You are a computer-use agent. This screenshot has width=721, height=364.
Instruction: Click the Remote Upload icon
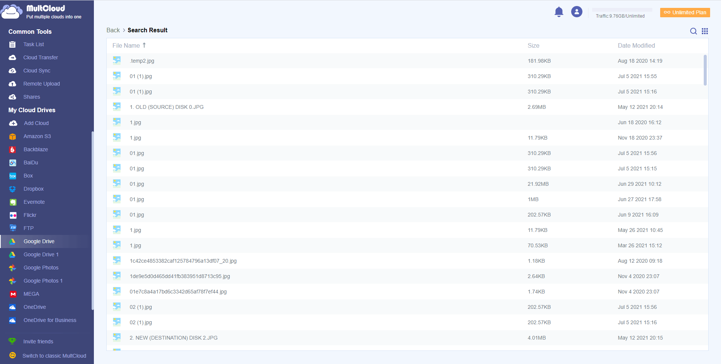12,84
